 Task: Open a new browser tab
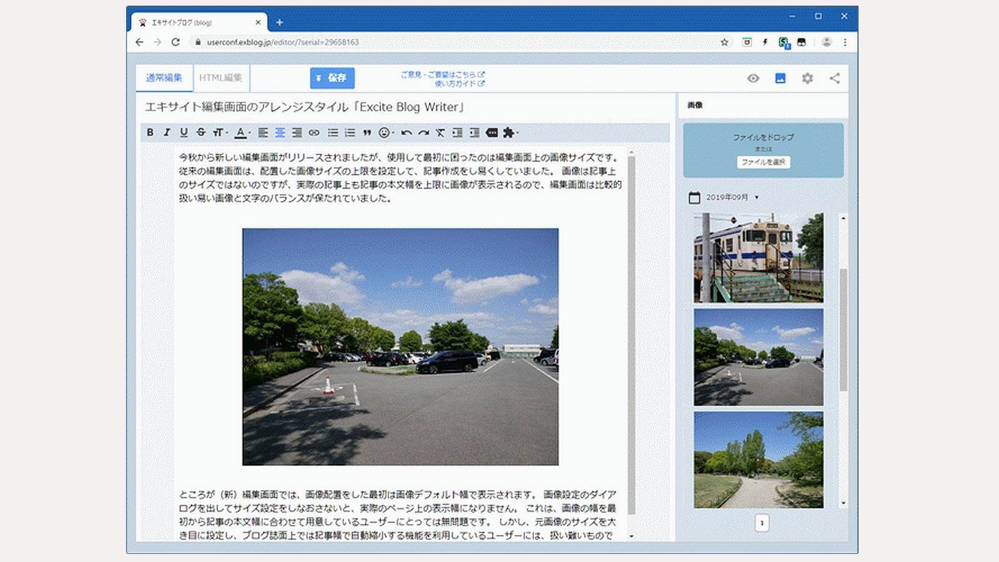coord(279,22)
